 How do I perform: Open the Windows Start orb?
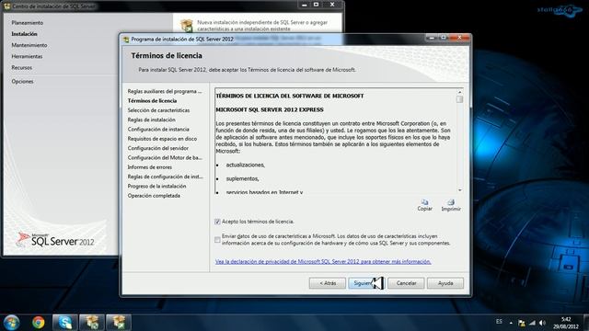(11, 323)
